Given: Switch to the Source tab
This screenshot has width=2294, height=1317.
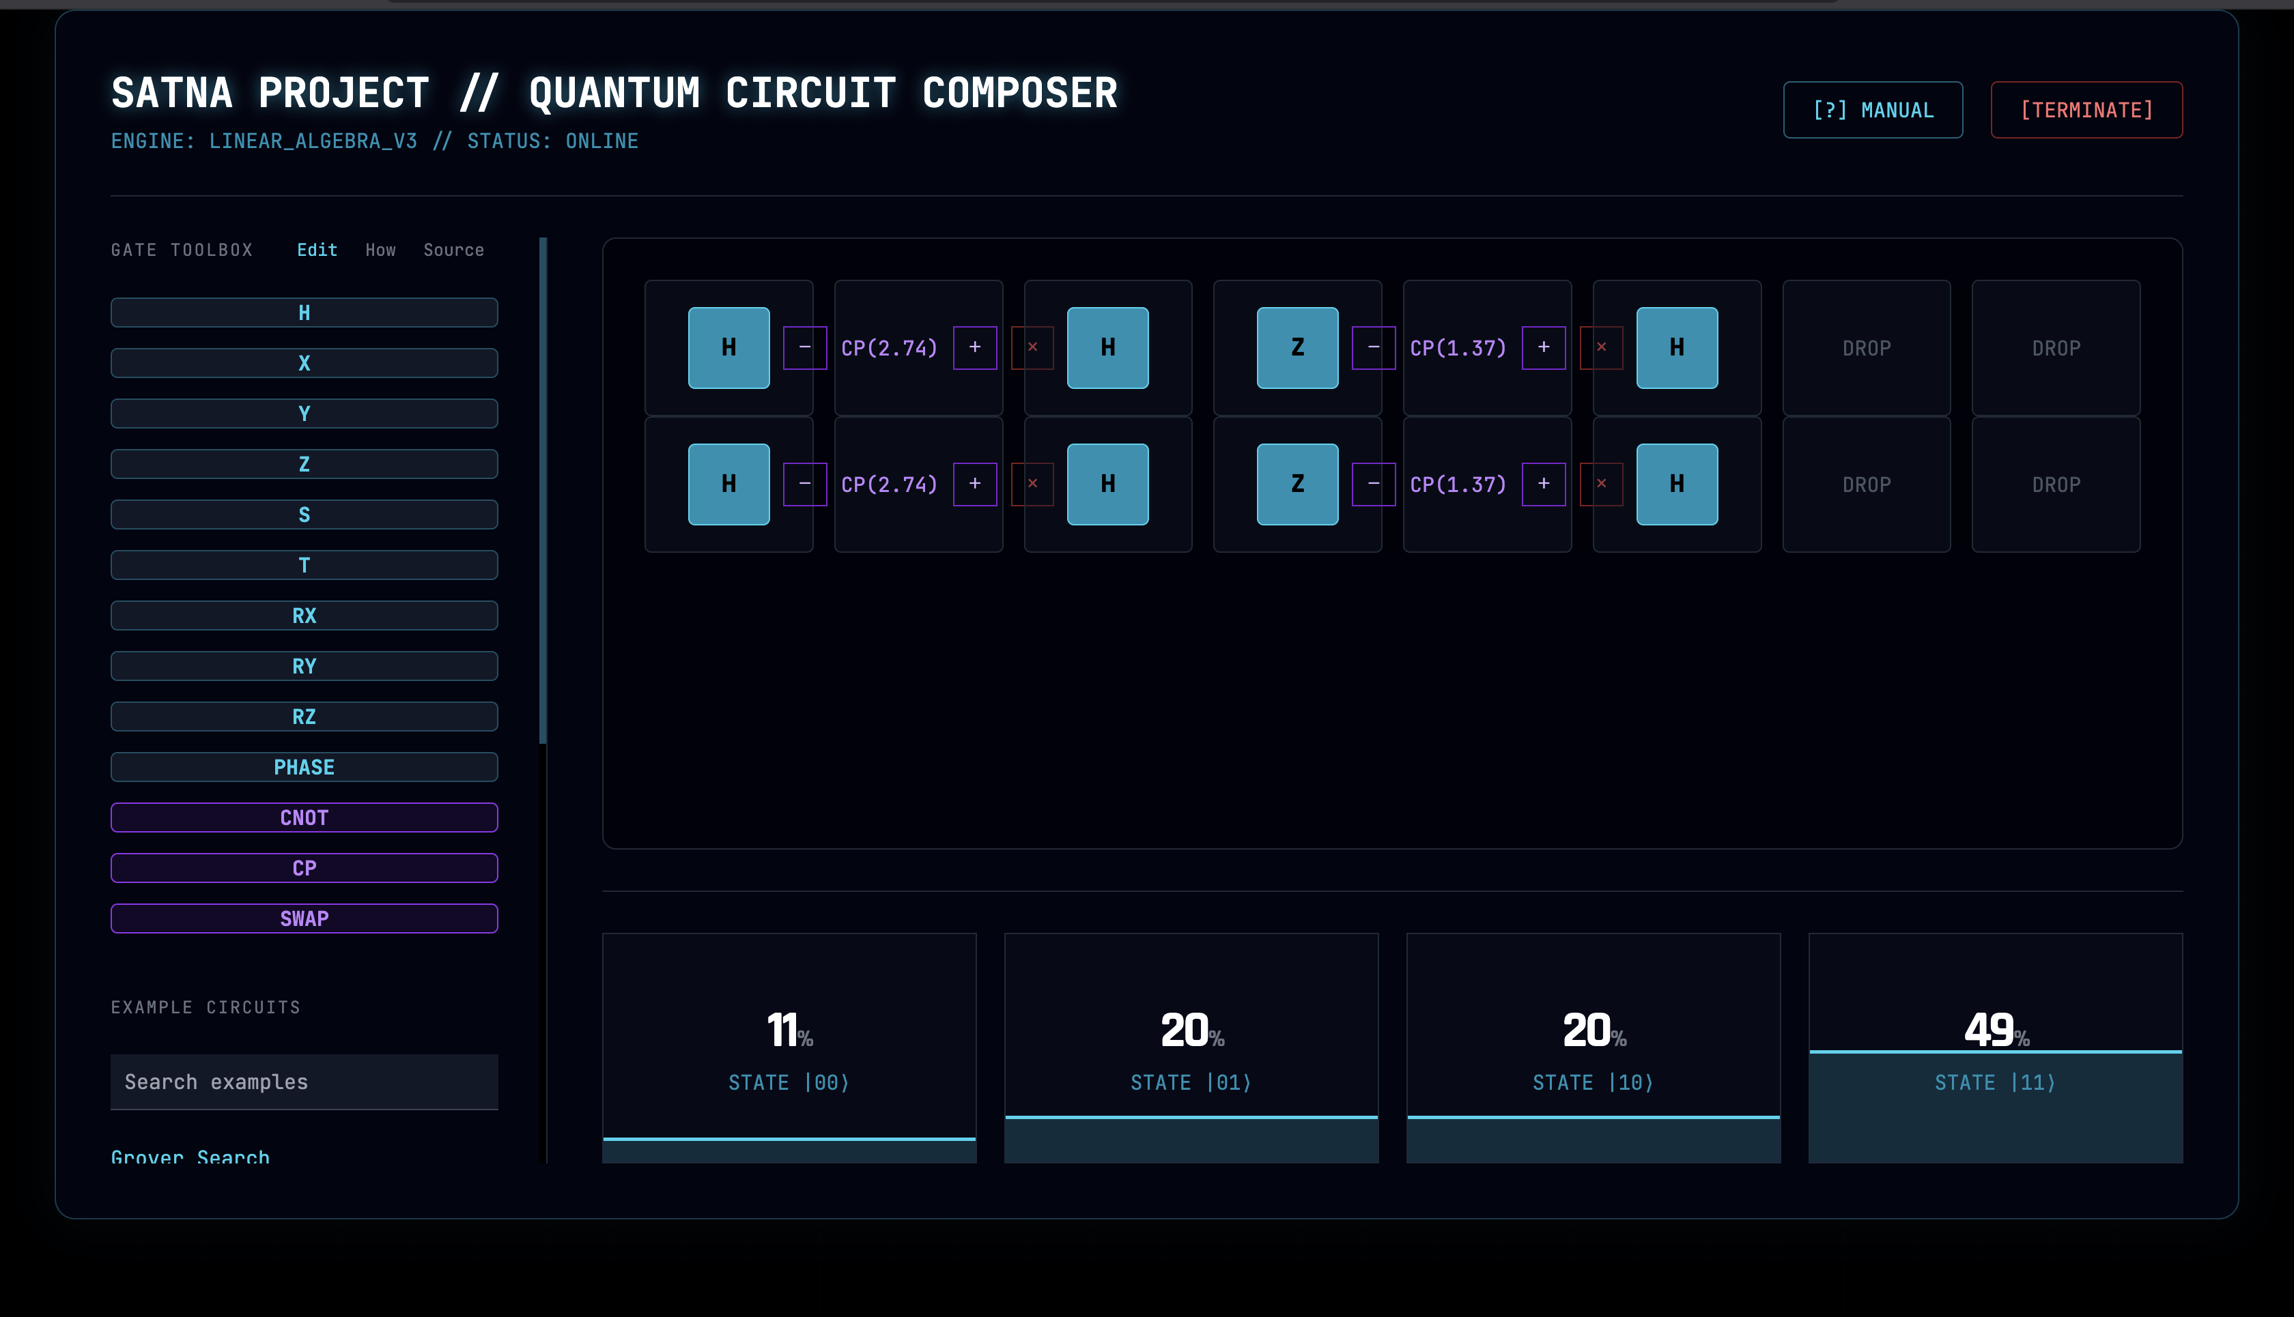Looking at the screenshot, I should click(x=453, y=250).
